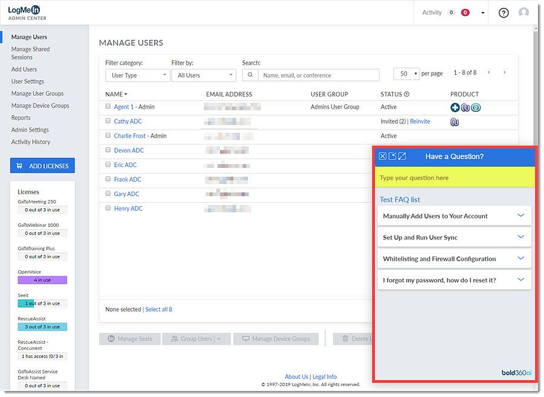Open the Filter category User Type dropdown
The width and height of the screenshot is (544, 397).
(138, 75)
